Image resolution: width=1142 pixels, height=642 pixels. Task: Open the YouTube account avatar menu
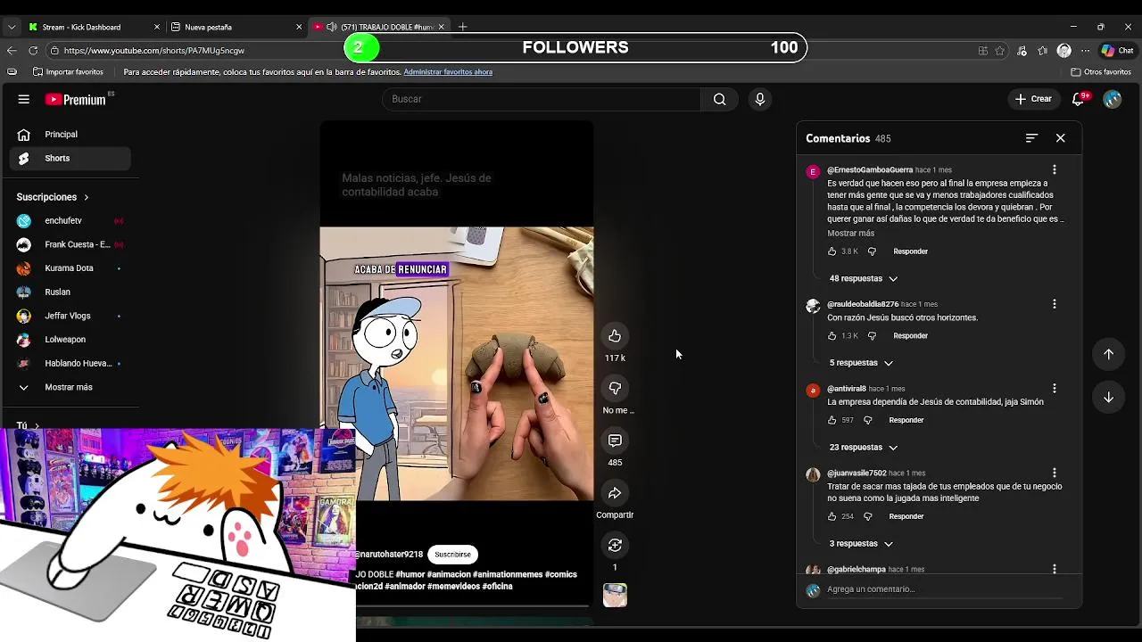pos(1112,99)
